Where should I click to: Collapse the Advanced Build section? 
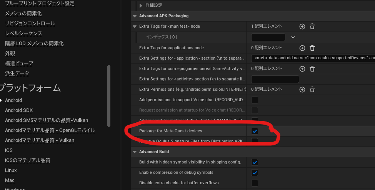[x=135, y=152]
